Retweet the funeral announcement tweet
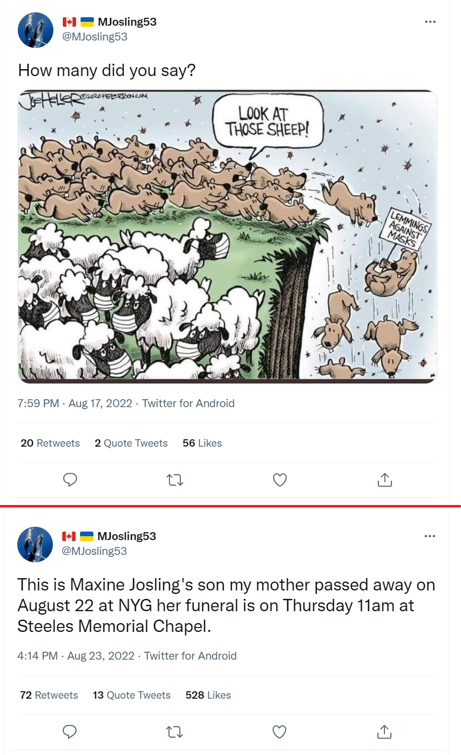The image size is (461, 755). 174,732
